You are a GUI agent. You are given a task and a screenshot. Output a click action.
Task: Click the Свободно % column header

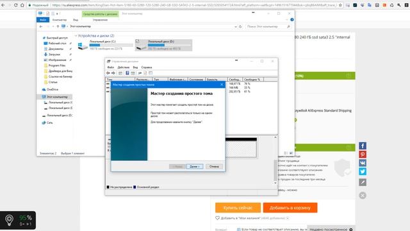click(253, 80)
